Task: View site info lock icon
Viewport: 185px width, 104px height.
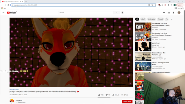Action: [12, 5]
